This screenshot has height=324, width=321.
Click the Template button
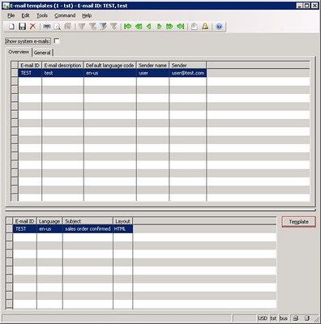298,222
